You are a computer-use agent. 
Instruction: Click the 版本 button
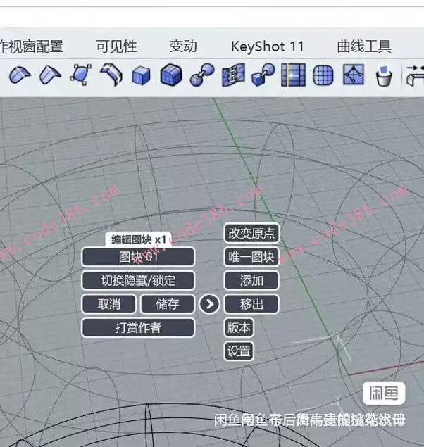[239, 327]
